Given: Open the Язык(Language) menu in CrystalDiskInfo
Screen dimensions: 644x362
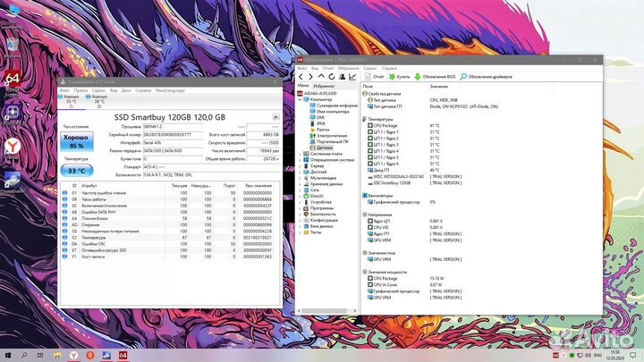Looking at the screenshot, I should tap(170, 90).
